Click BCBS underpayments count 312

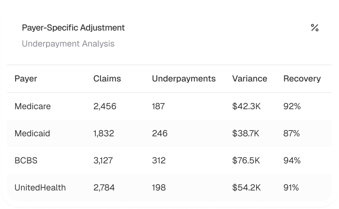coord(159,161)
